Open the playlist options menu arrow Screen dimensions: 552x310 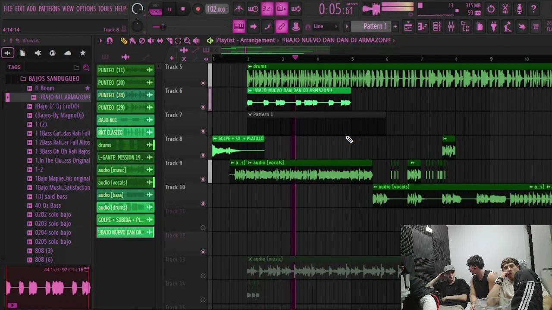(100, 40)
